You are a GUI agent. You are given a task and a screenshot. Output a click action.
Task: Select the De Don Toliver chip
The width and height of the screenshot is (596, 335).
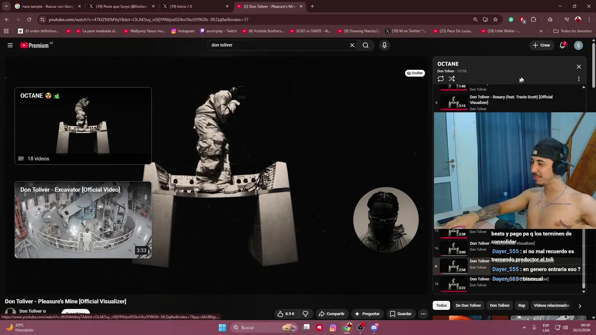pyautogui.click(x=468, y=305)
